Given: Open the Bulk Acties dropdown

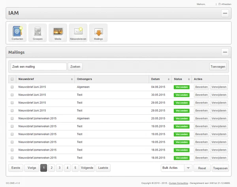Looking at the screenshot, I should [177, 168].
